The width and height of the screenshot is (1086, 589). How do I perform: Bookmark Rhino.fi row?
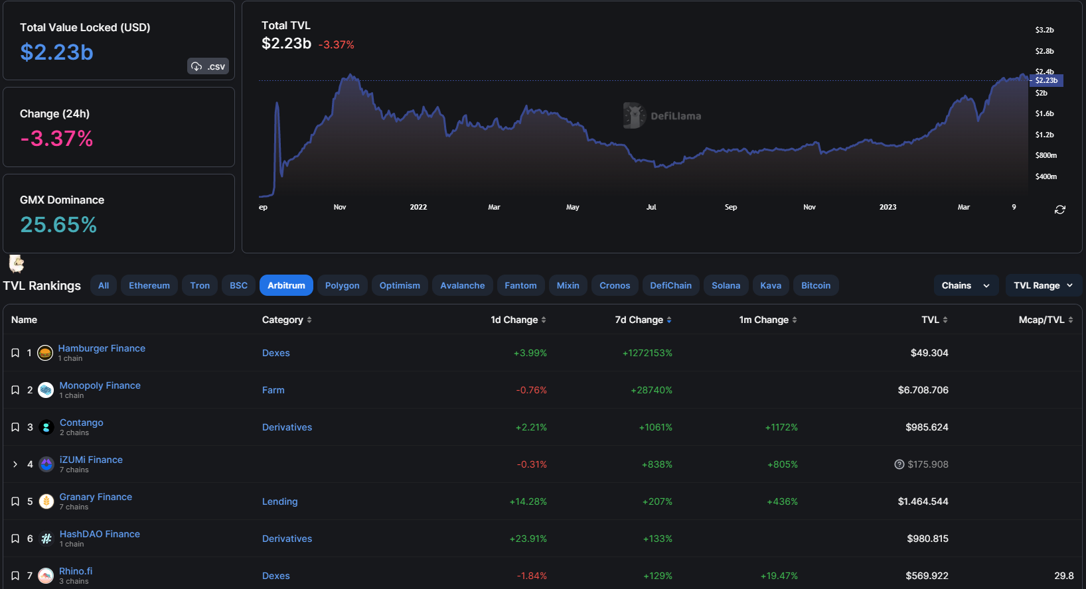point(15,576)
